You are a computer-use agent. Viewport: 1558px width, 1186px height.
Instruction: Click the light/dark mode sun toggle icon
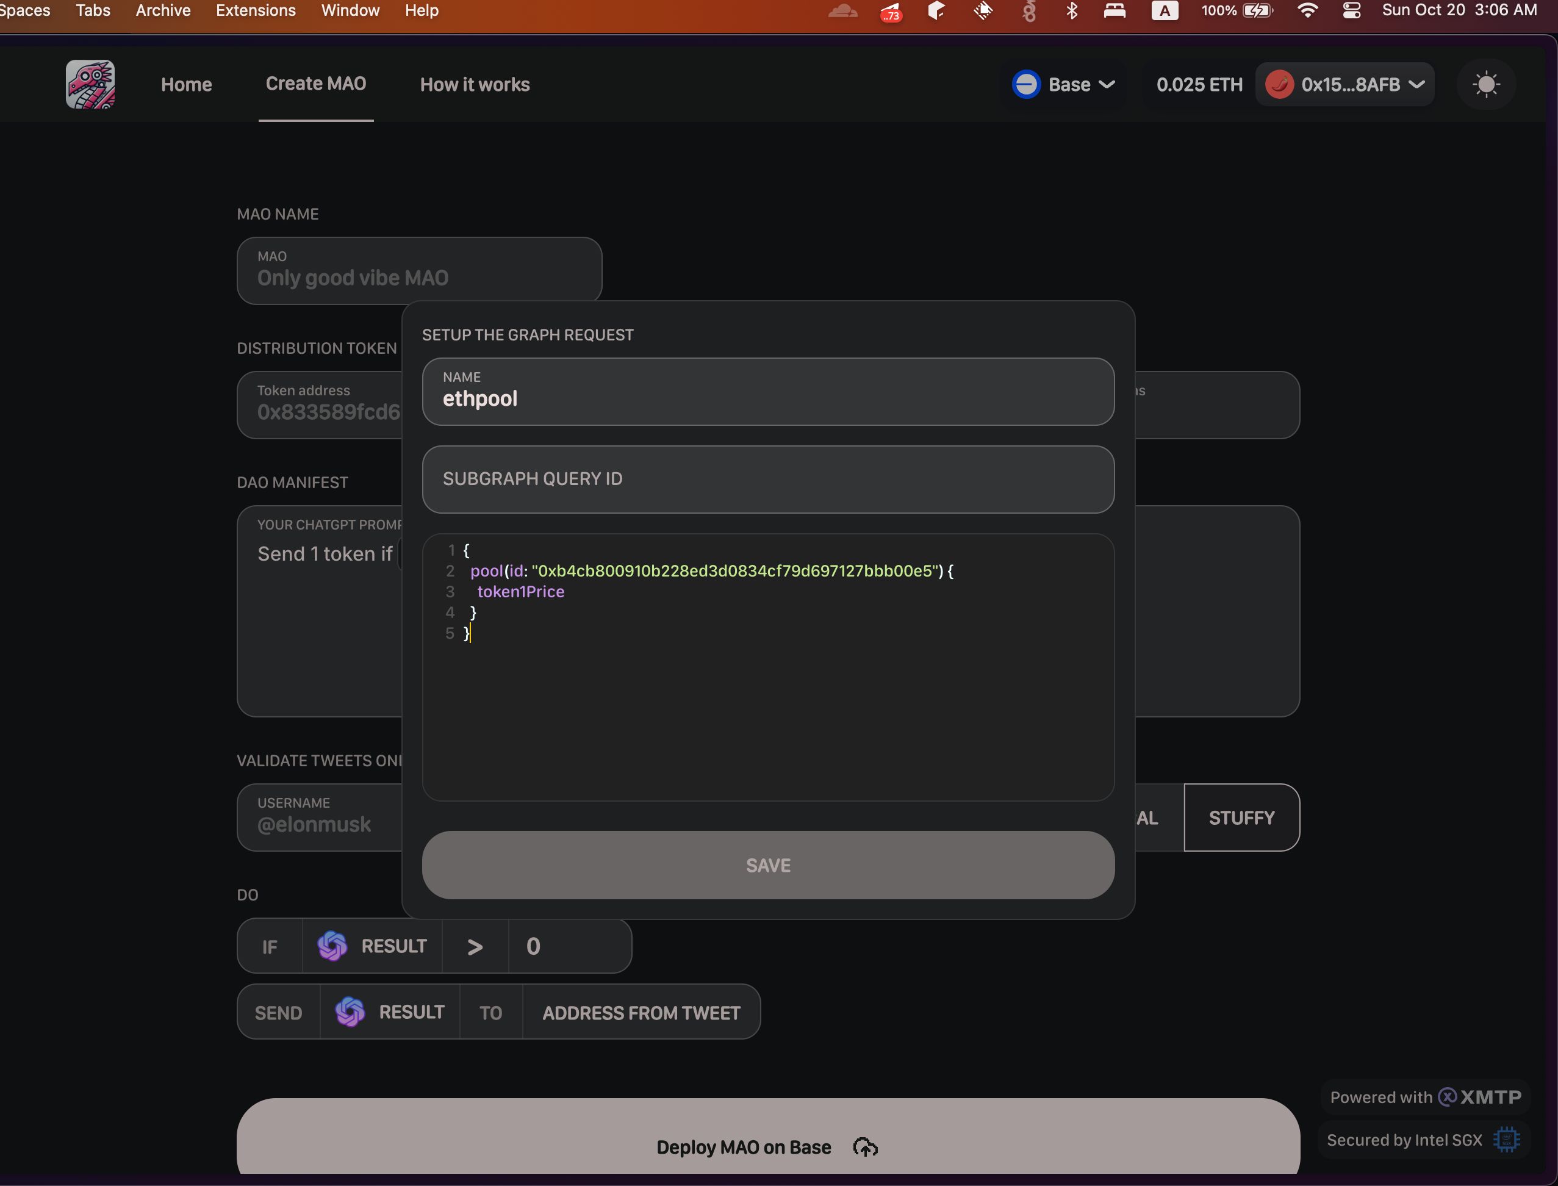point(1487,84)
